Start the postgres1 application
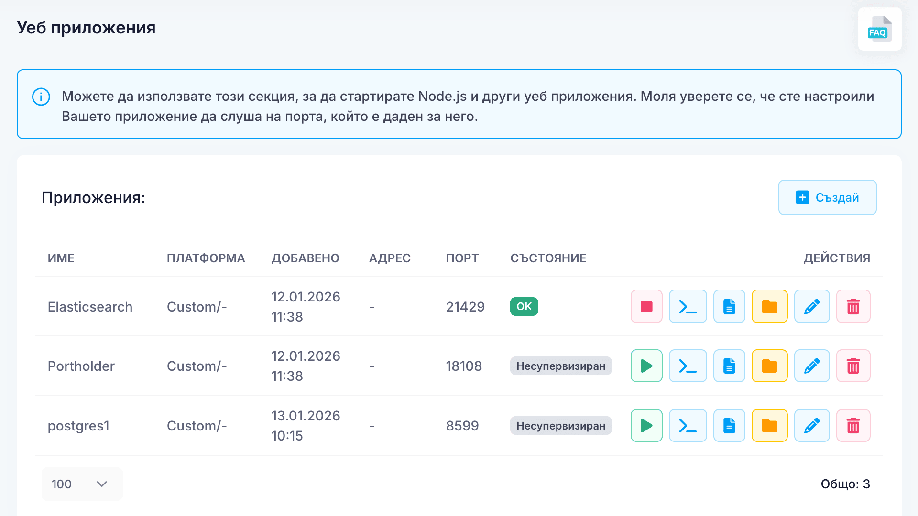The image size is (918, 516). pyautogui.click(x=646, y=426)
